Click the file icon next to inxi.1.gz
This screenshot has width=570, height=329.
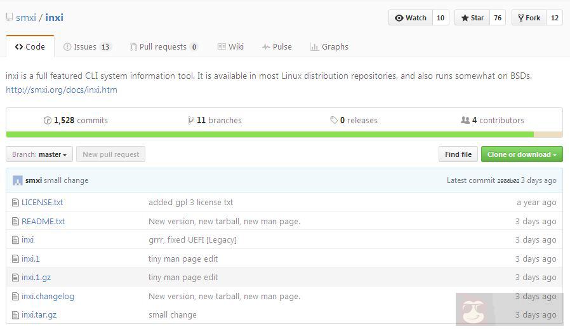tap(15, 278)
